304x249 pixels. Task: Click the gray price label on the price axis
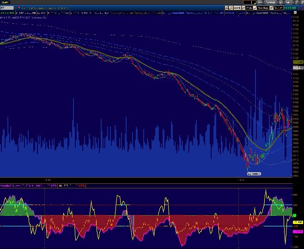298,68
